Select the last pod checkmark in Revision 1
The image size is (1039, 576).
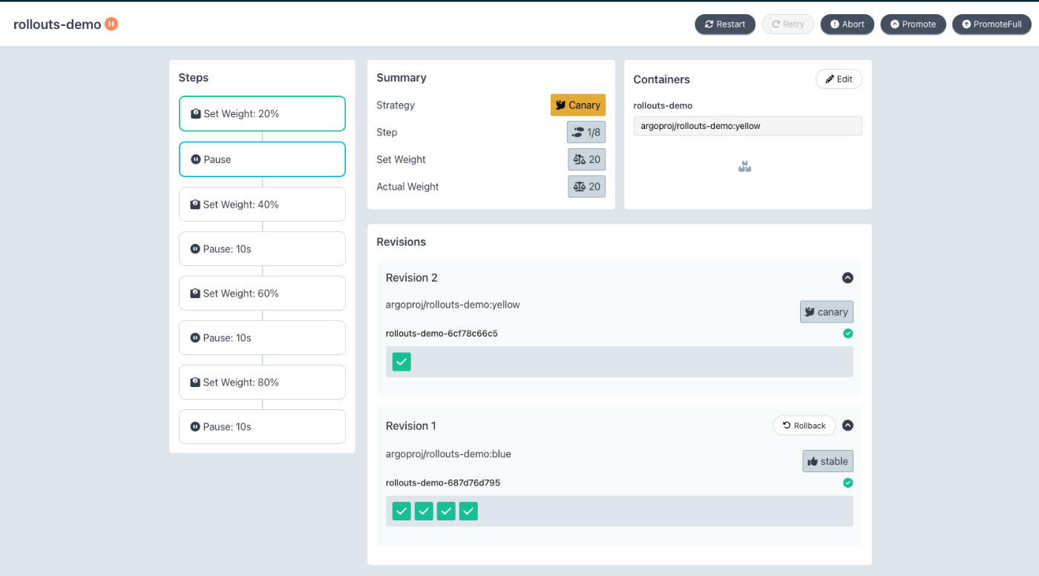click(x=468, y=511)
